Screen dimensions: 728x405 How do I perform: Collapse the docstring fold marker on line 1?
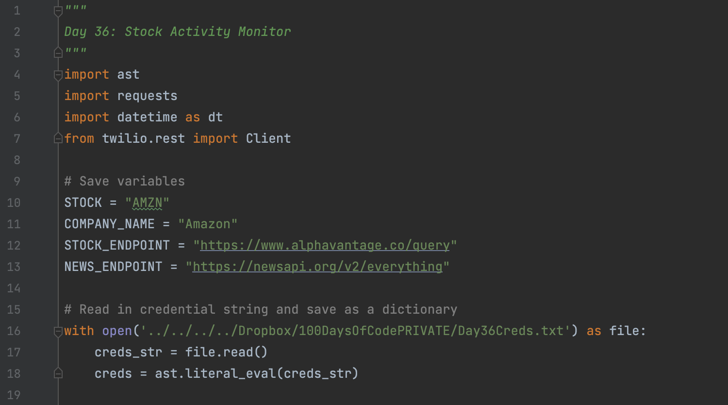pyautogui.click(x=58, y=11)
